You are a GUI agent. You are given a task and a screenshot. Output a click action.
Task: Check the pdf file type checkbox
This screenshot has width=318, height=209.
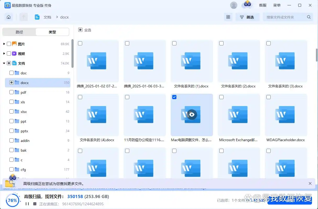click(x=12, y=92)
